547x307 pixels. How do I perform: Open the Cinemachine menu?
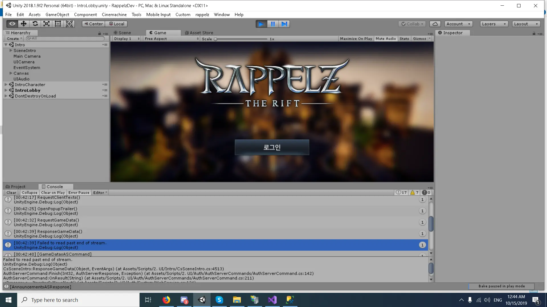(114, 14)
